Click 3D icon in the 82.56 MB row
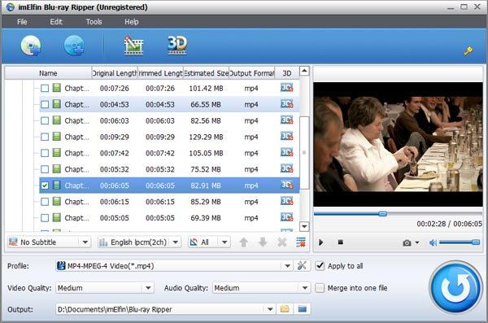488x323 pixels. point(286,120)
